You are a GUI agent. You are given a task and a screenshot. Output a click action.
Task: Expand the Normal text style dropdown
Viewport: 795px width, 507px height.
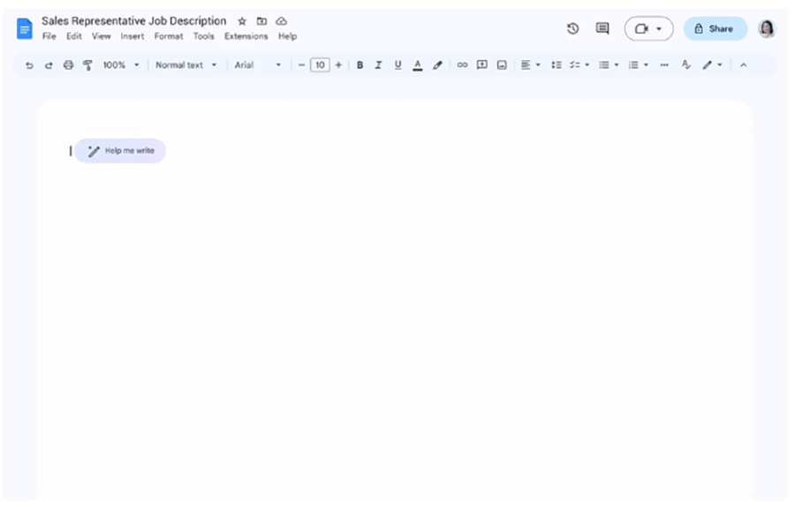tap(185, 65)
